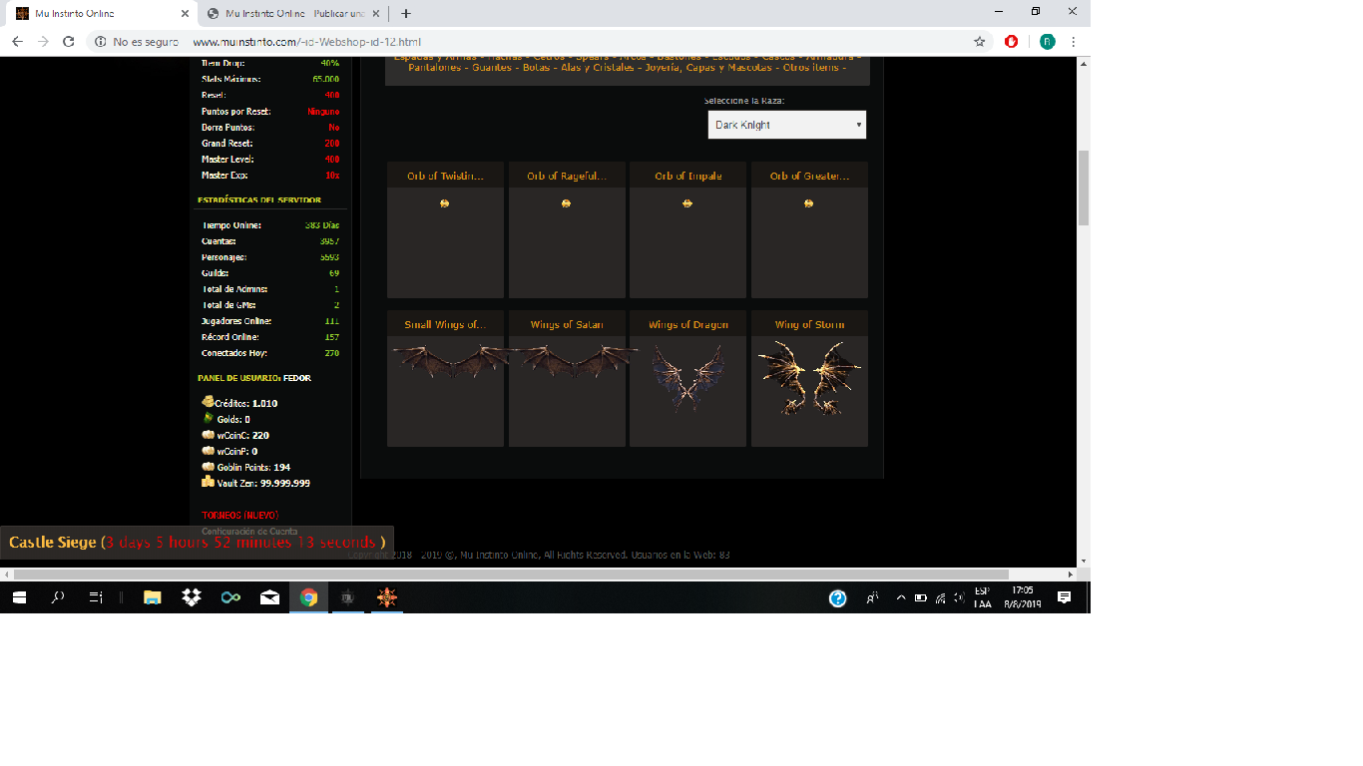Screen dimensions: 1363x766
Task: Click the red Opera-style extension icon
Action: tap(1012, 42)
